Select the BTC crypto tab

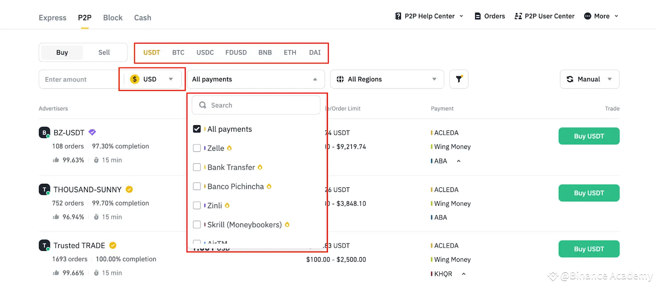point(178,52)
